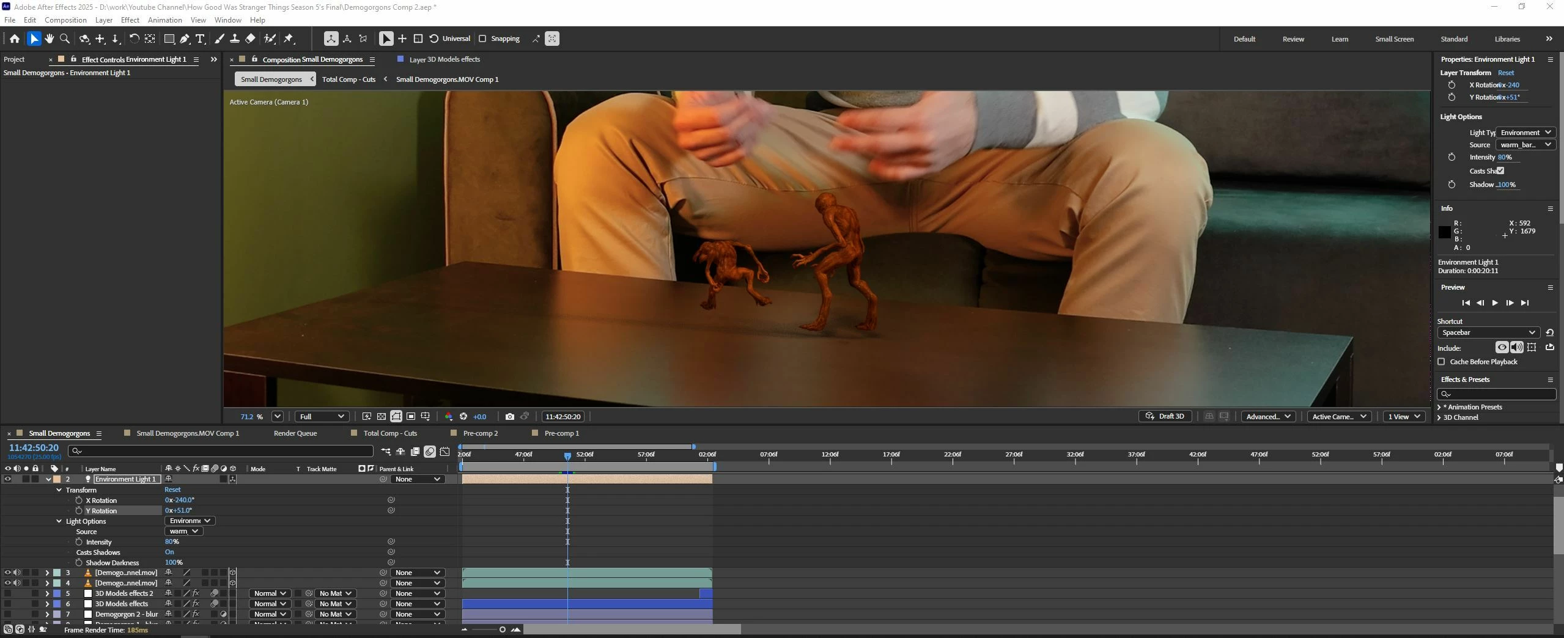Click the Reset shortcut icon in Preview
The height and width of the screenshot is (638, 1564).
click(x=1550, y=332)
